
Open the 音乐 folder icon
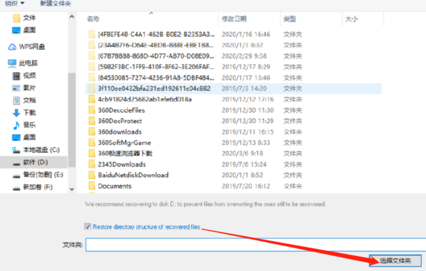coord(16,125)
